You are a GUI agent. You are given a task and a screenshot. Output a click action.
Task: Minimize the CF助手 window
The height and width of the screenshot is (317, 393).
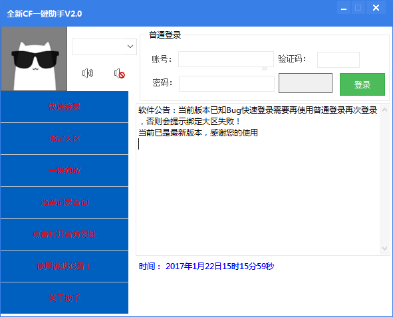click(344, 8)
